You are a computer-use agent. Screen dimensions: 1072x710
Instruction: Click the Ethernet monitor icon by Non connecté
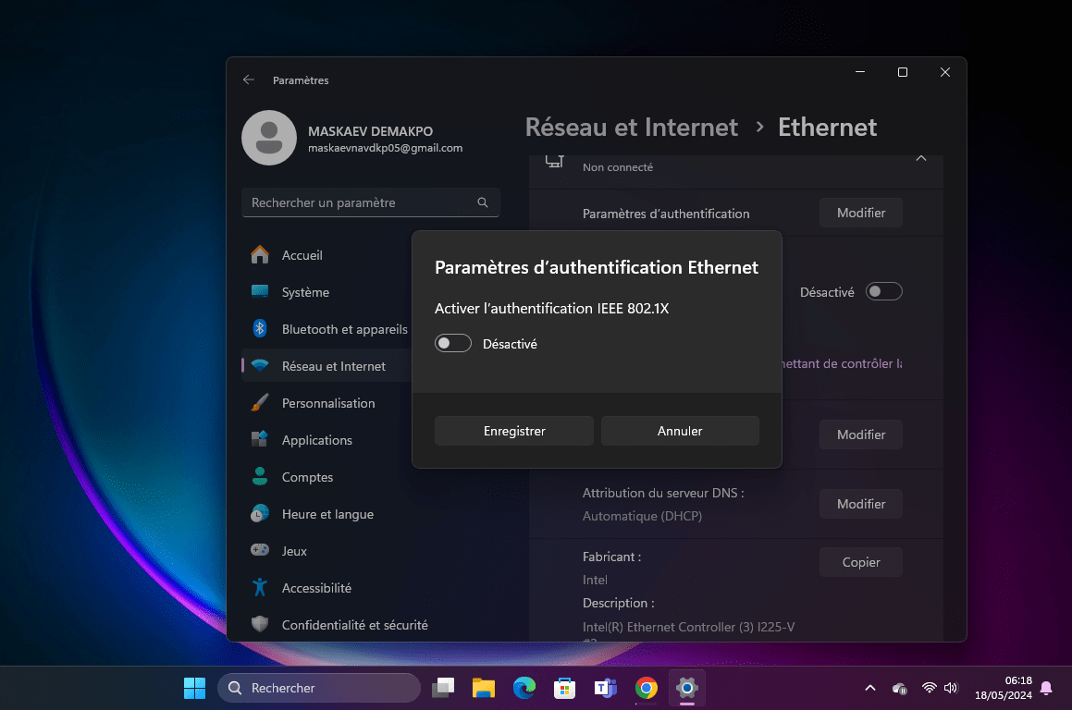[x=554, y=161]
